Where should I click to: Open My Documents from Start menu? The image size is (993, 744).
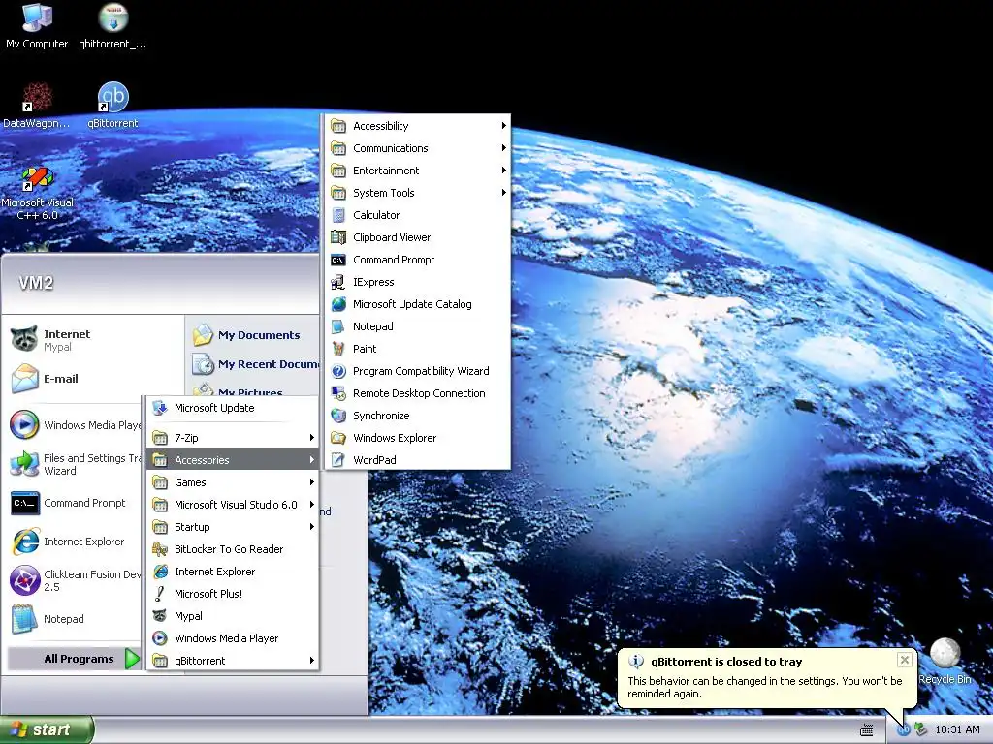pyautogui.click(x=253, y=335)
